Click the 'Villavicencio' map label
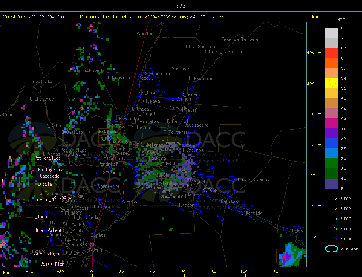Image resolution: width=362 pixels, height=277 pixels. pos(89,71)
